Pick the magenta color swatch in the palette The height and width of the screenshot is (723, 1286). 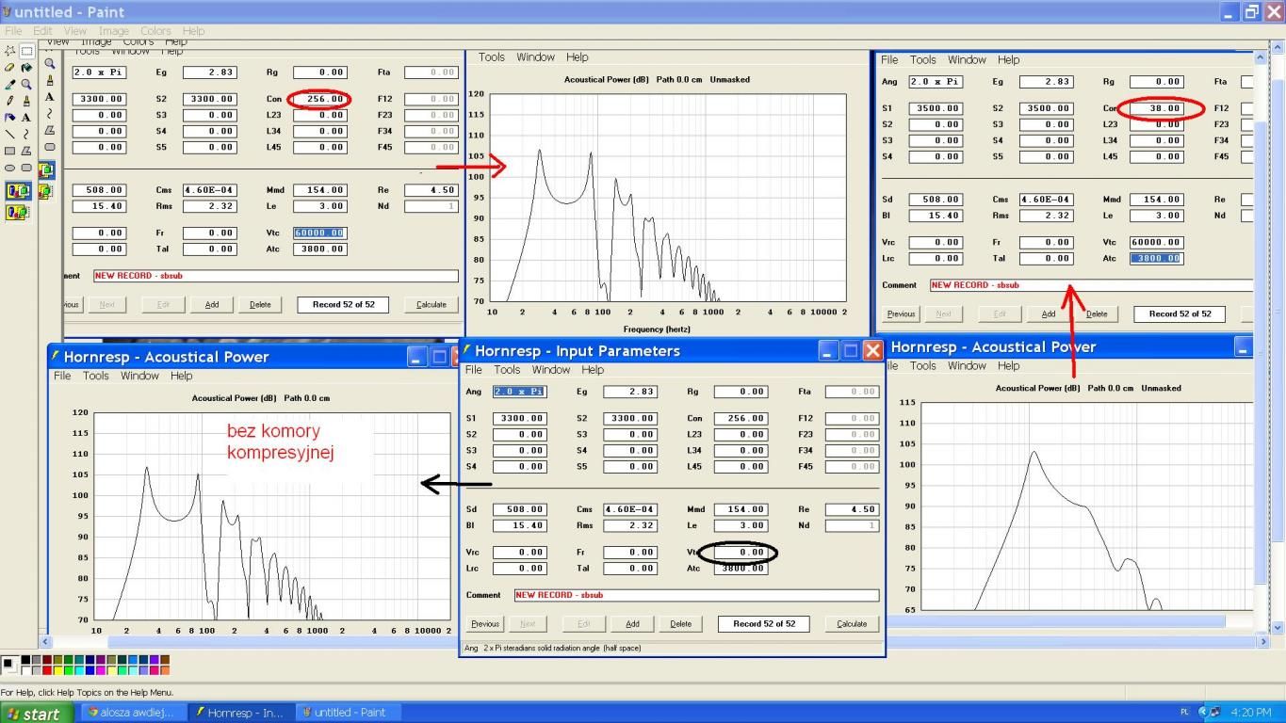[x=101, y=670]
